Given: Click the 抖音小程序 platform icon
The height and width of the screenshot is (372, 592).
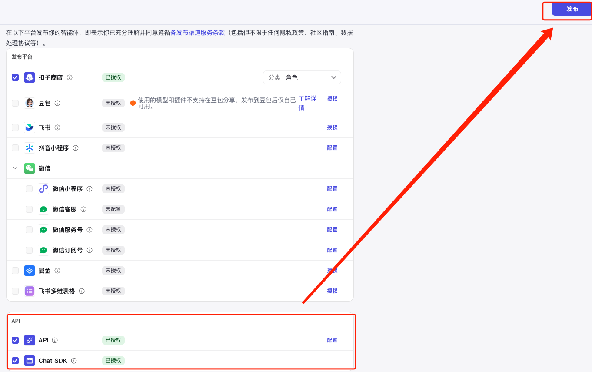Looking at the screenshot, I should (x=30, y=148).
